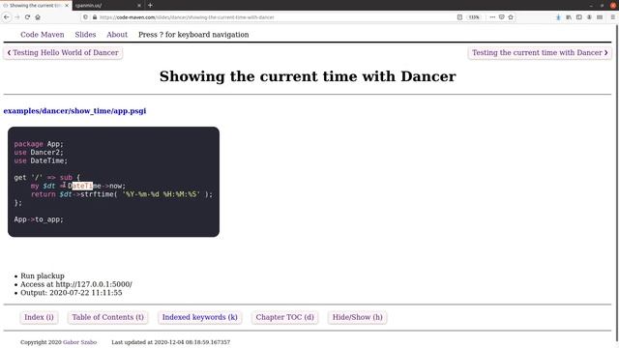Bookmark this page with the star icon
619x348 pixels.
[x=511, y=17]
